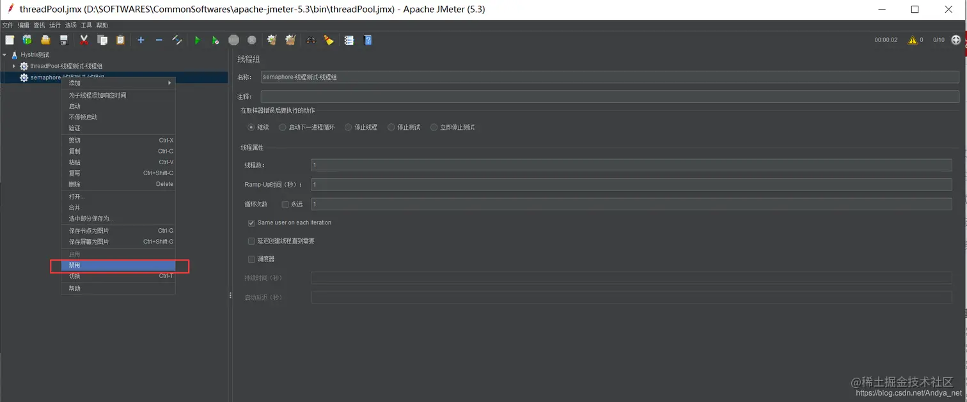Open the 文件 menu

coord(8,26)
